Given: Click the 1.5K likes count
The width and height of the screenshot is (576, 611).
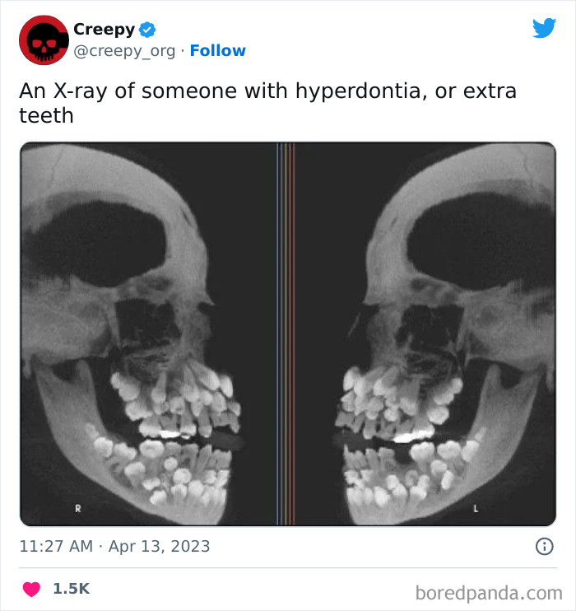Looking at the screenshot, I should [71, 589].
